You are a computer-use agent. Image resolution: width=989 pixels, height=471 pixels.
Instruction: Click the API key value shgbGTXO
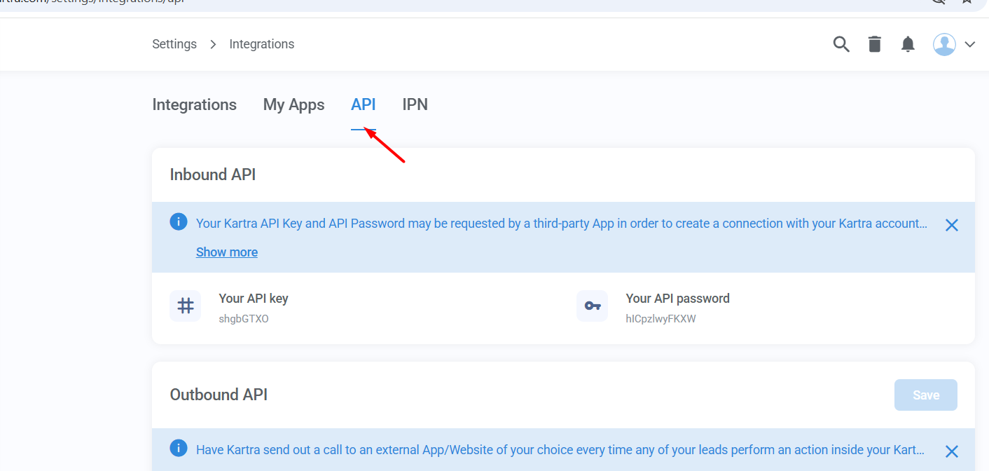click(x=244, y=319)
